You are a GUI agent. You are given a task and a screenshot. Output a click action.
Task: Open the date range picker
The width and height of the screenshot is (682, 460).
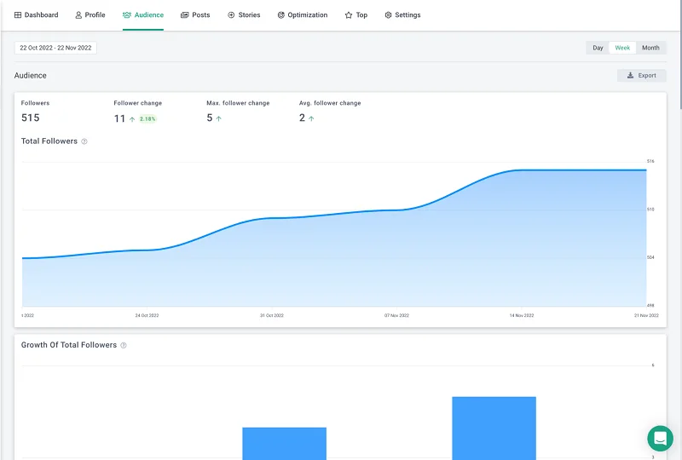point(55,48)
